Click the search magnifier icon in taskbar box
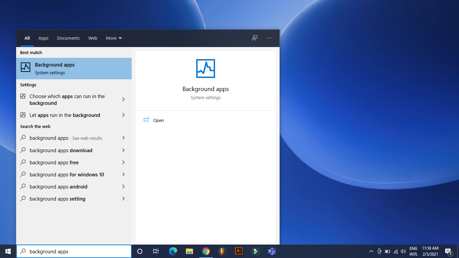 tap(23, 251)
